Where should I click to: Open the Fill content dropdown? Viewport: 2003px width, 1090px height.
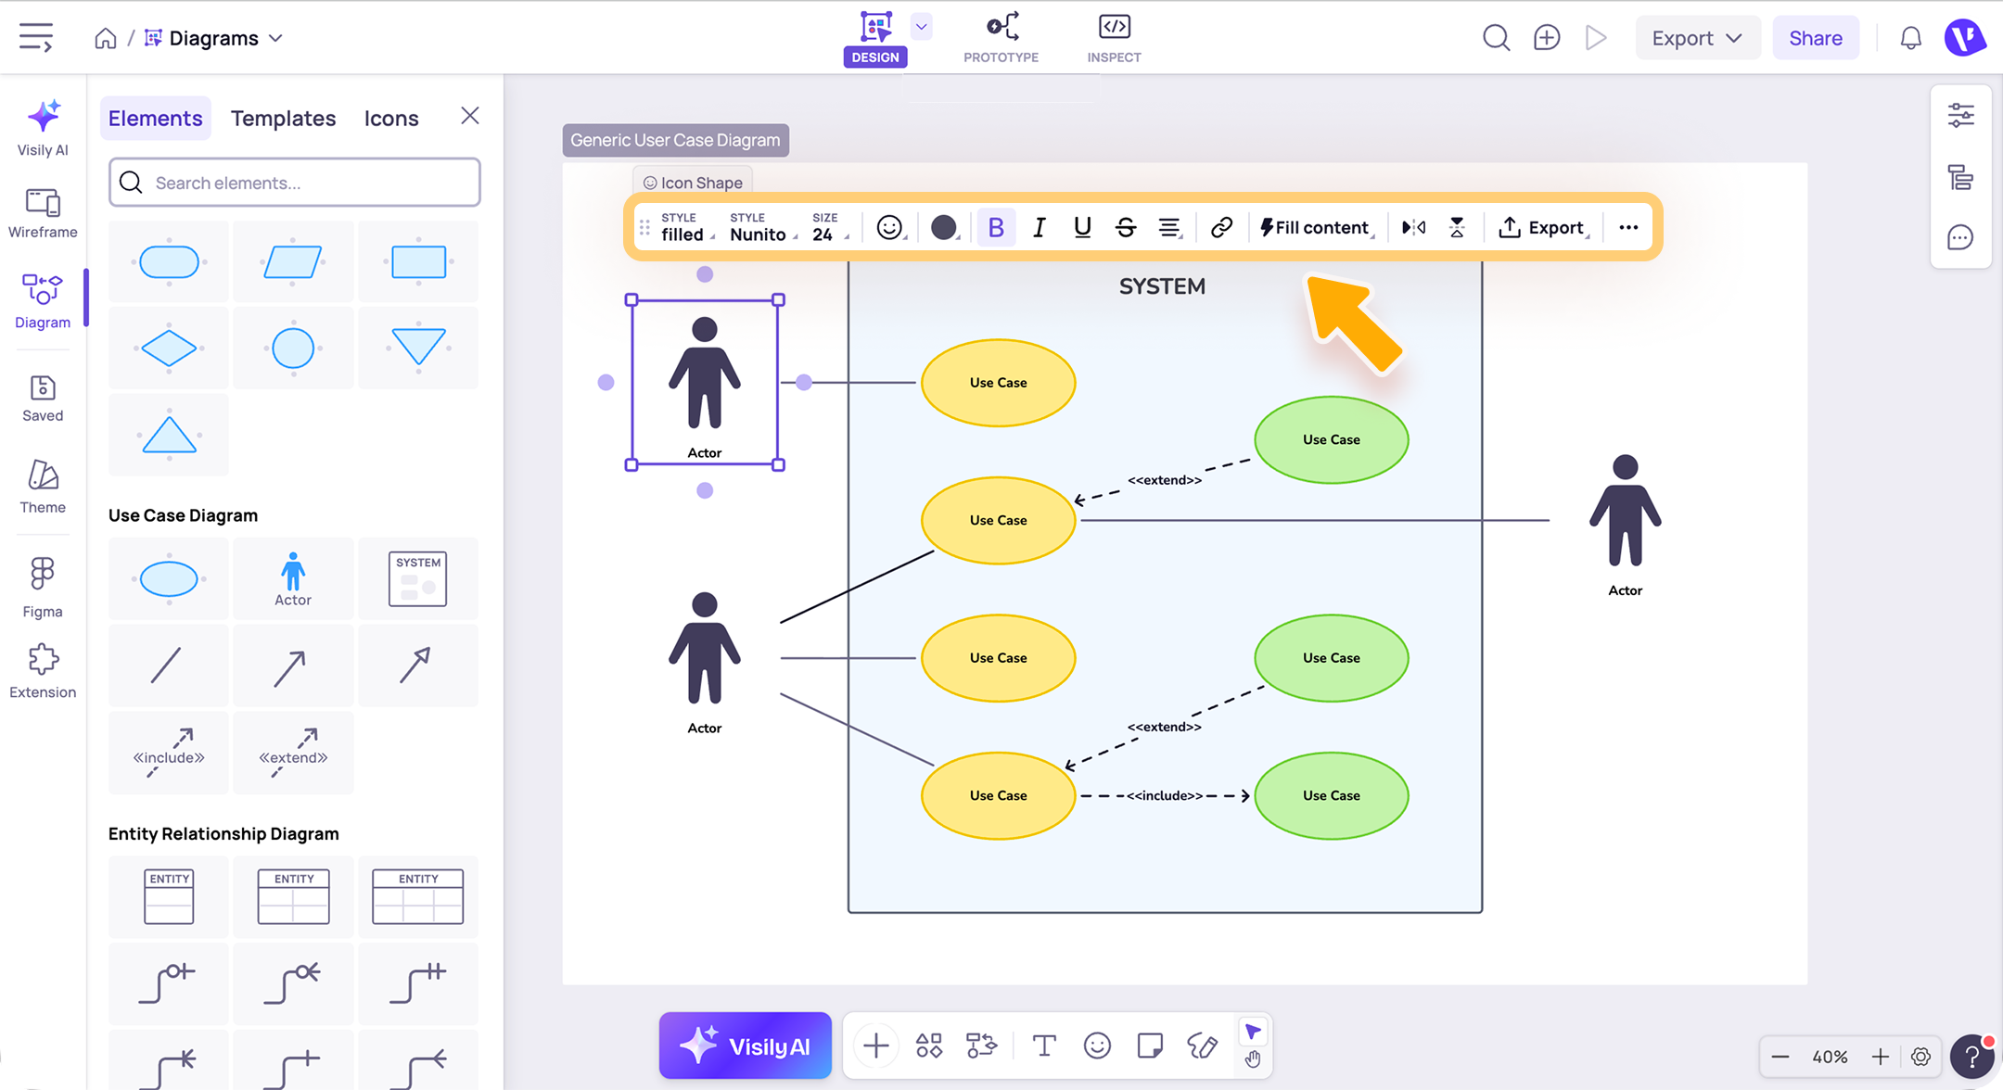pos(1316,227)
